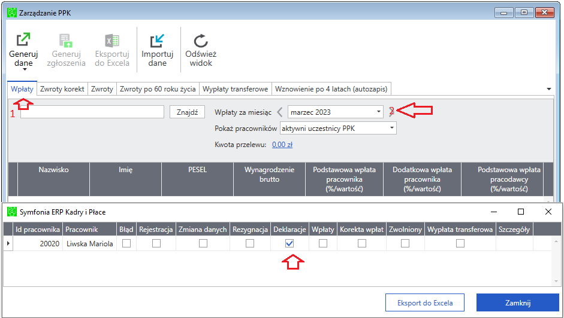The width and height of the screenshot is (564, 318).
Task: Switch to the Wpłaty tab
Action: [x=22, y=88]
